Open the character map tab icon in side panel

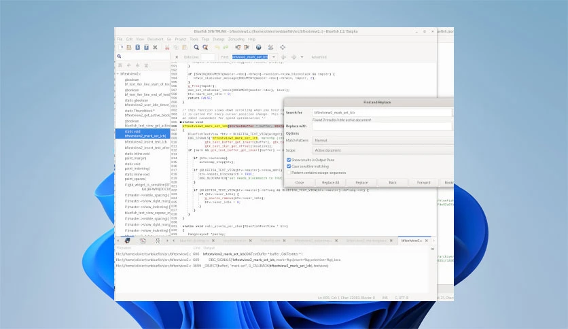[x=158, y=241]
